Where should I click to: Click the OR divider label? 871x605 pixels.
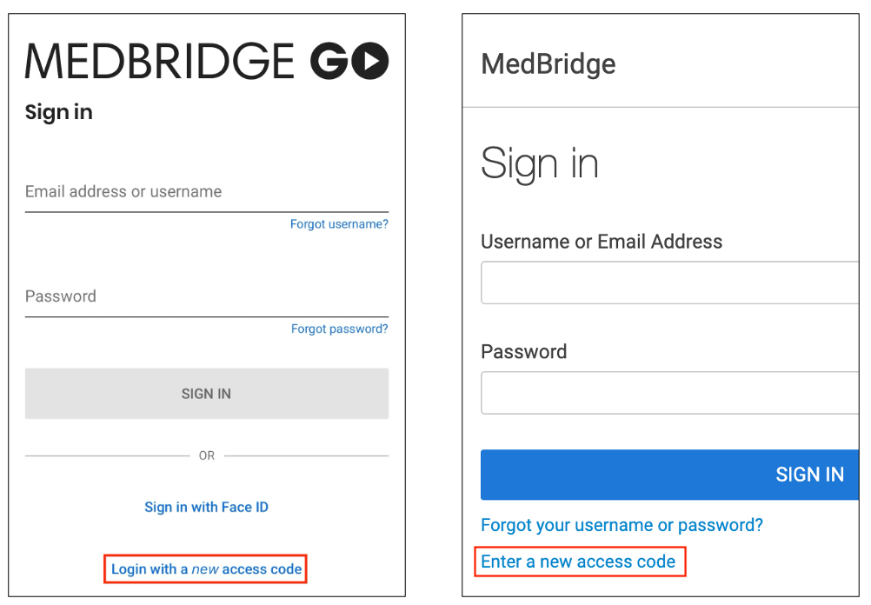[206, 455]
